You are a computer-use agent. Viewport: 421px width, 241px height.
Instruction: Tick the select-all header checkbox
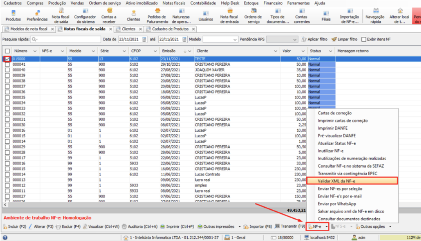pyautogui.click(x=7, y=51)
